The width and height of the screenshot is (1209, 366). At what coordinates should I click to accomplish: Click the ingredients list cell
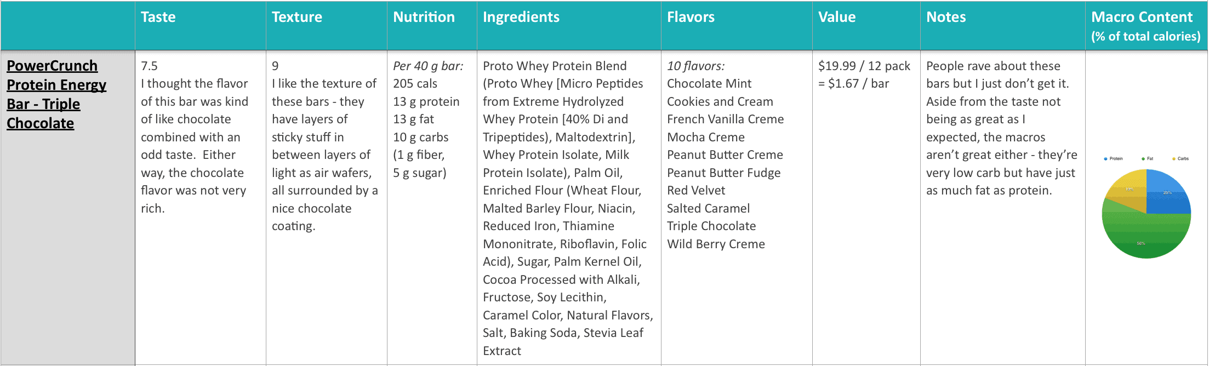(569, 208)
